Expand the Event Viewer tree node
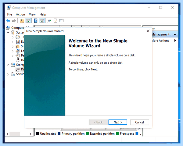Viewport: 183px width, 146px height. [13, 42]
